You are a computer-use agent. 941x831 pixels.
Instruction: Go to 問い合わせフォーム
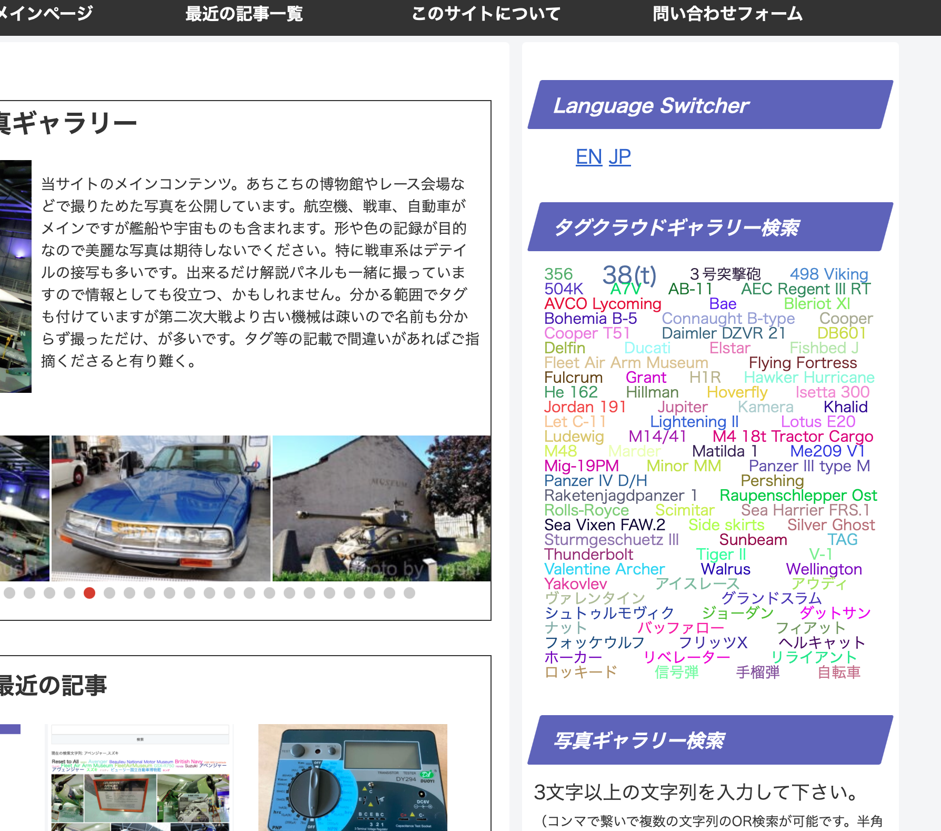click(x=727, y=14)
